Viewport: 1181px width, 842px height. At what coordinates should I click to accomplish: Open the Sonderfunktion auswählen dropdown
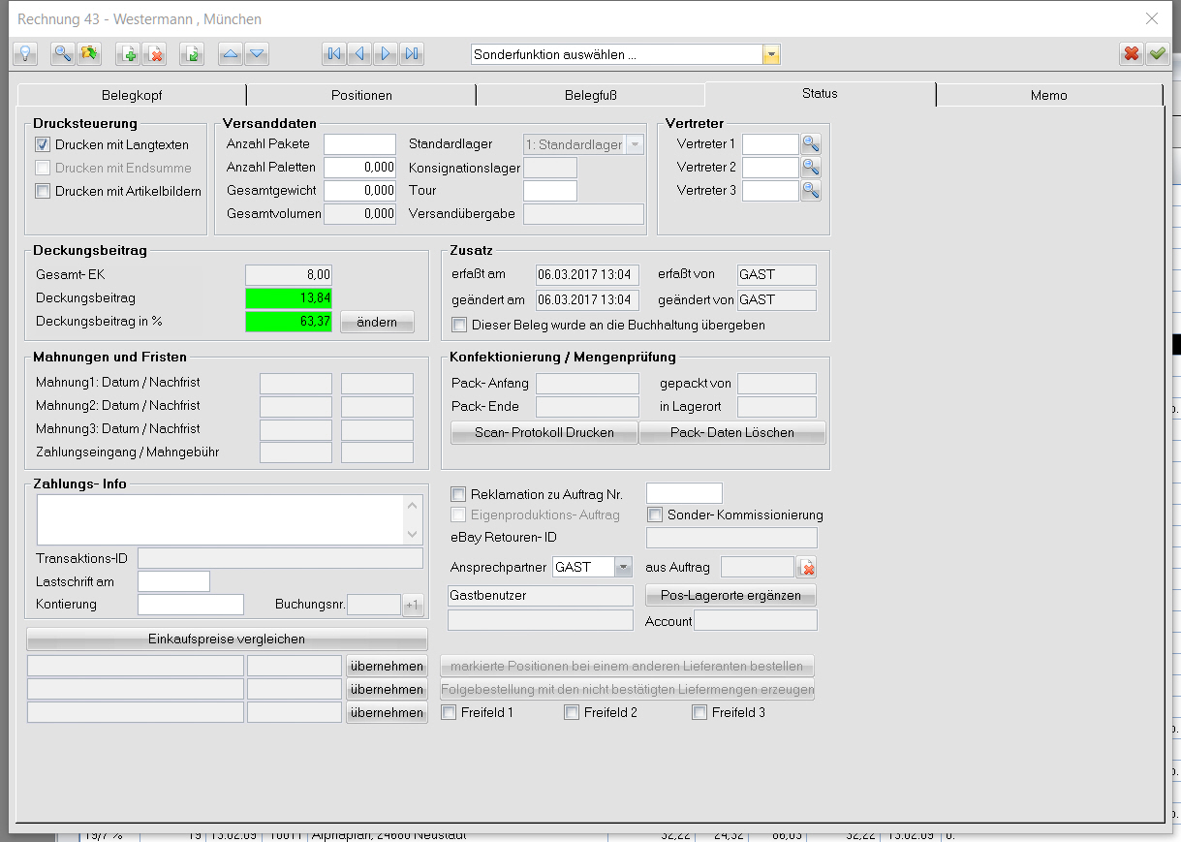point(771,55)
